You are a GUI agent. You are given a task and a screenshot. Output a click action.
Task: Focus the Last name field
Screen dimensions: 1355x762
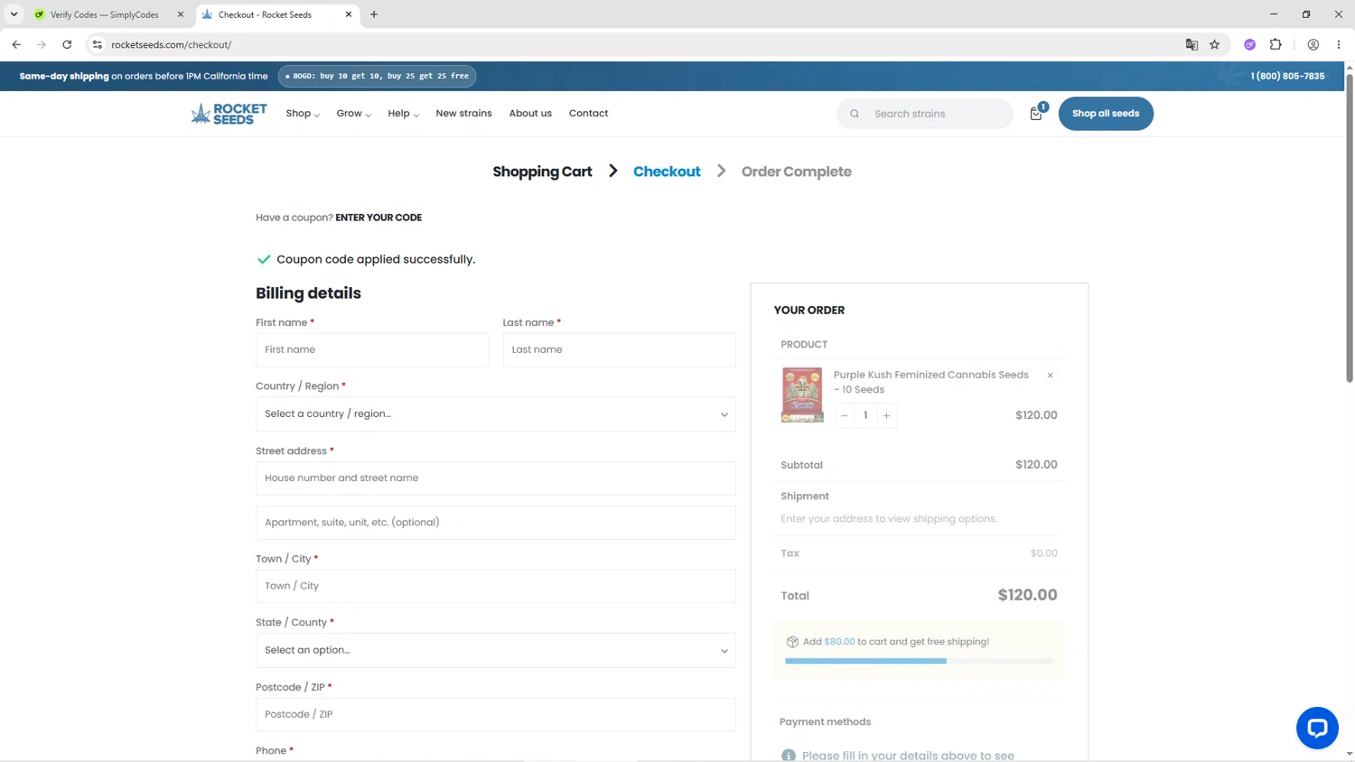point(620,350)
